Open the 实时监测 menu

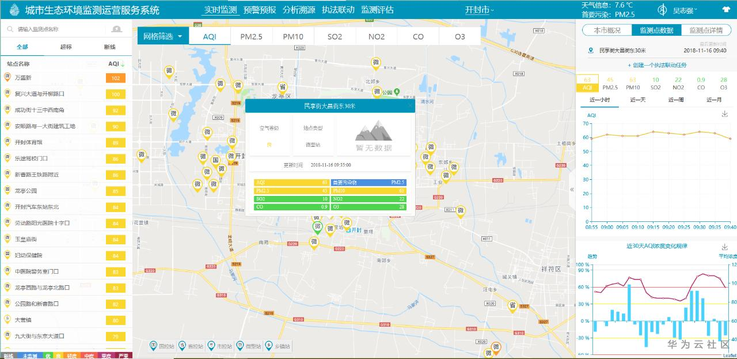[x=221, y=10]
